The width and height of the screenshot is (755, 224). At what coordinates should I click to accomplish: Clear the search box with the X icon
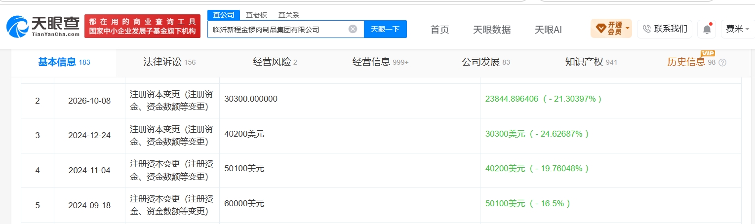[353, 29]
